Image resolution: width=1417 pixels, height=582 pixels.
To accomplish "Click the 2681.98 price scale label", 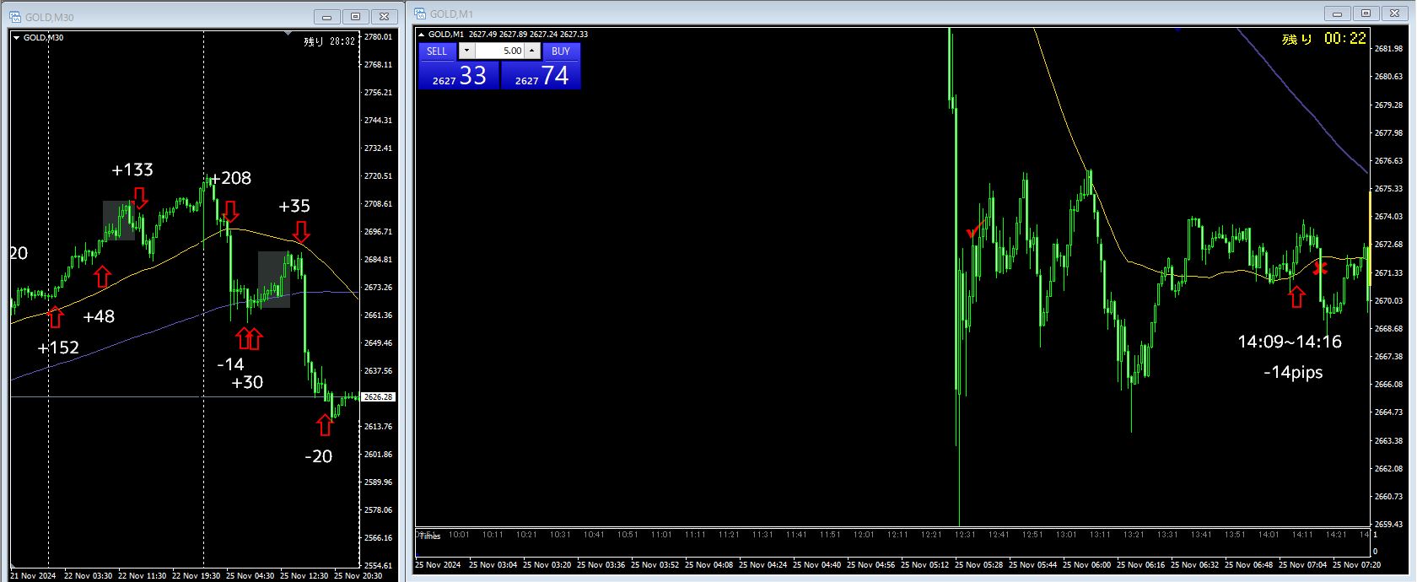I will (1388, 49).
